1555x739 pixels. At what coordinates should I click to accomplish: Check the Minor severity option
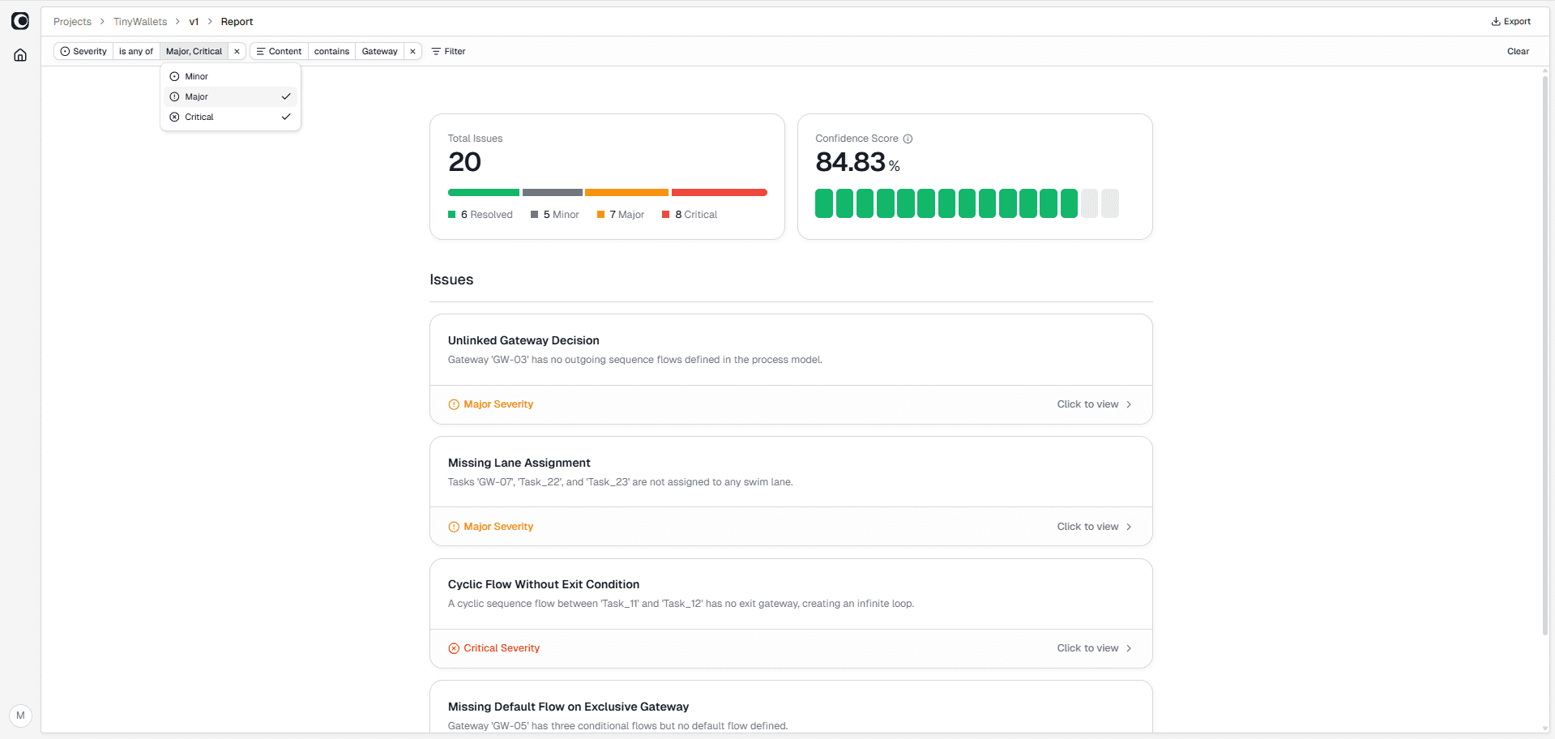click(x=196, y=76)
